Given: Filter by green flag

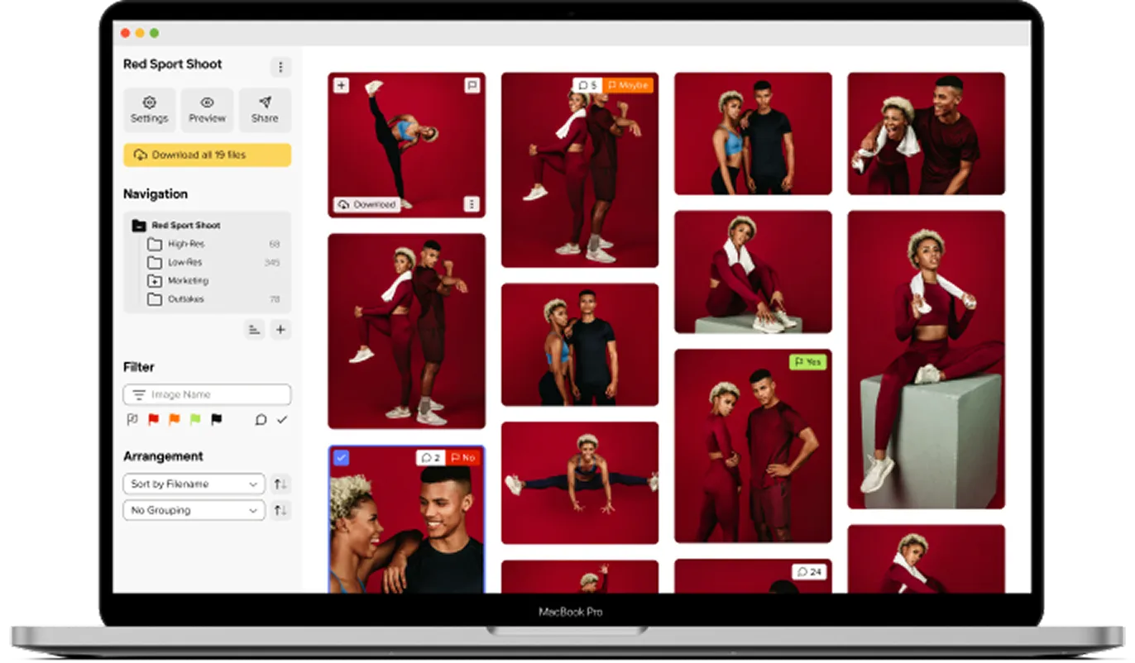Looking at the screenshot, I should (x=195, y=420).
